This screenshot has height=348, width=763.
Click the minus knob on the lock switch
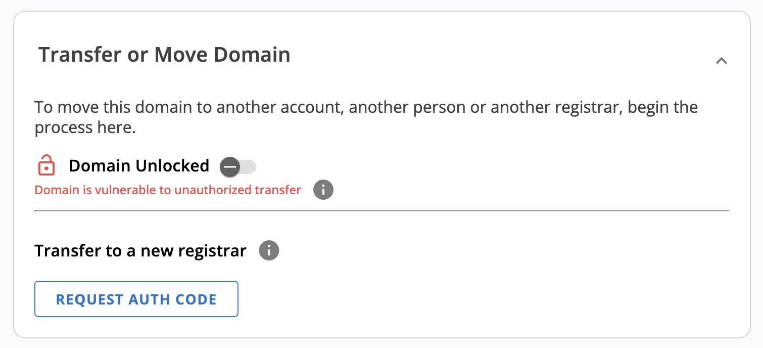pyautogui.click(x=230, y=166)
